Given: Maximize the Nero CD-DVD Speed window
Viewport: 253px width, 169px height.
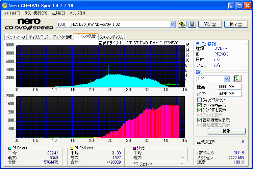Looking at the screenshot, I should pos(239,6).
